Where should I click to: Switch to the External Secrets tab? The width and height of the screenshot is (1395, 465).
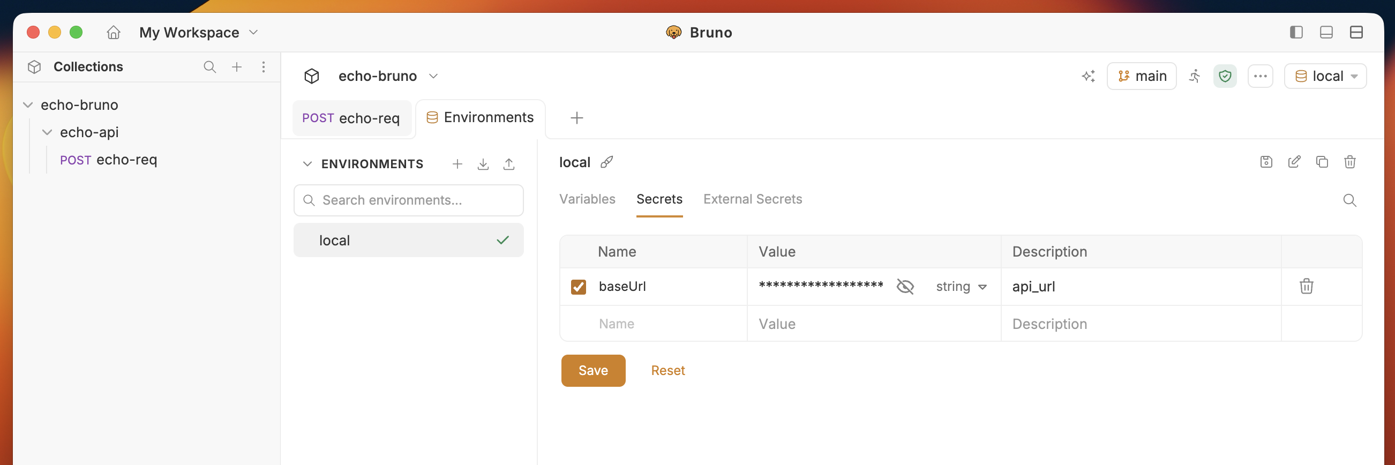pyautogui.click(x=752, y=199)
